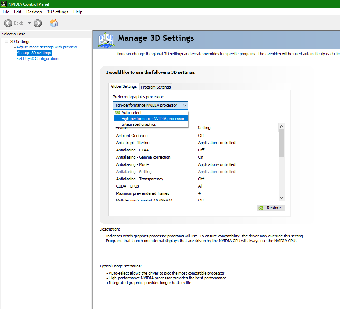The width and height of the screenshot is (340, 309).
Task: Click Antialiasing - Mode Application-controlled value
Action: [x=217, y=164]
